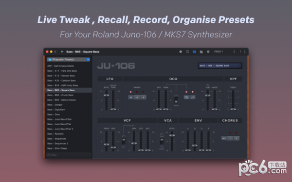
Task: Click the ENV Release (R) slider handle
Action: 208,150
